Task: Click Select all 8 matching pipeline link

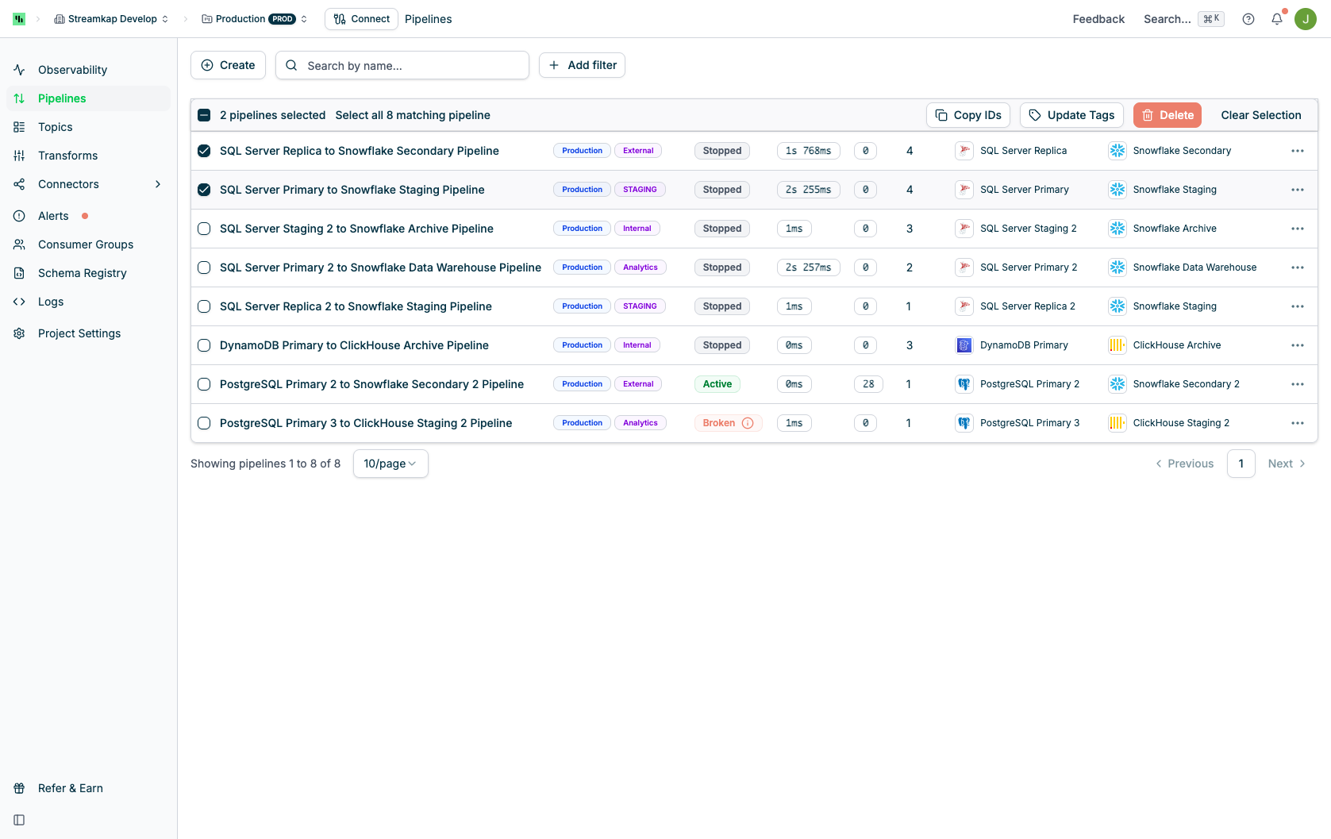Action: [x=413, y=115]
